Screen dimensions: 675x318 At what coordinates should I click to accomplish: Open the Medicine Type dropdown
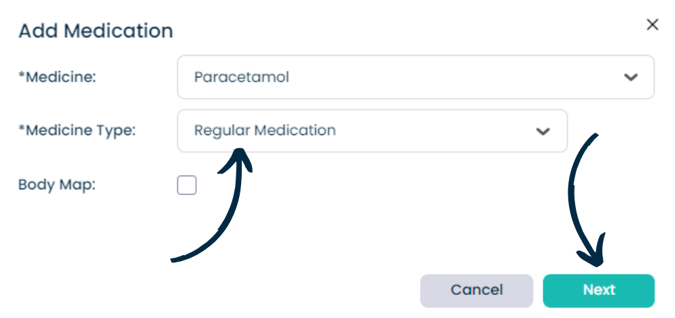372,131
